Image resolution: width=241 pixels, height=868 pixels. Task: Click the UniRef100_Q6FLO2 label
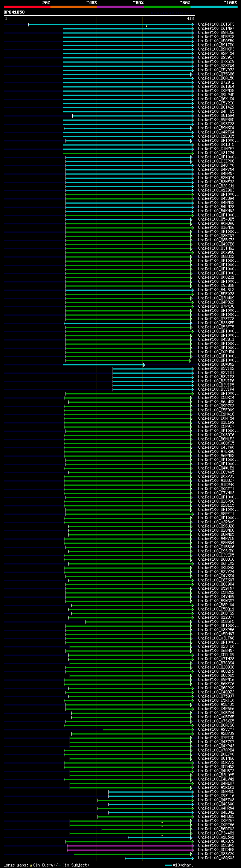point(216,564)
